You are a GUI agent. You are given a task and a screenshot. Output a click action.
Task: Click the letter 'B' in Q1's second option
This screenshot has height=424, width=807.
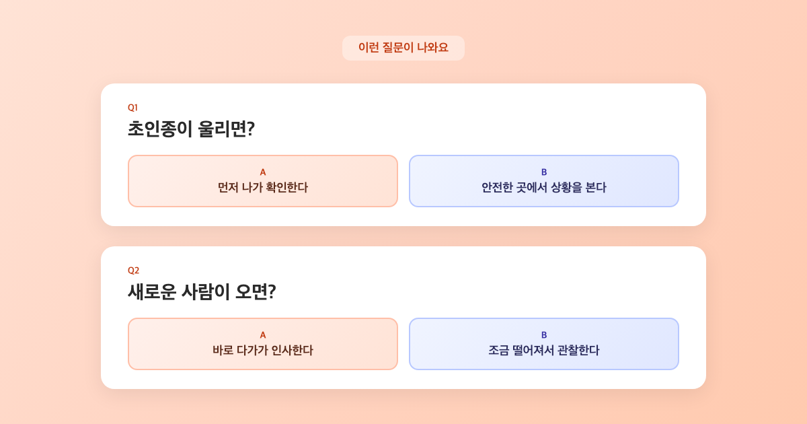tap(543, 172)
